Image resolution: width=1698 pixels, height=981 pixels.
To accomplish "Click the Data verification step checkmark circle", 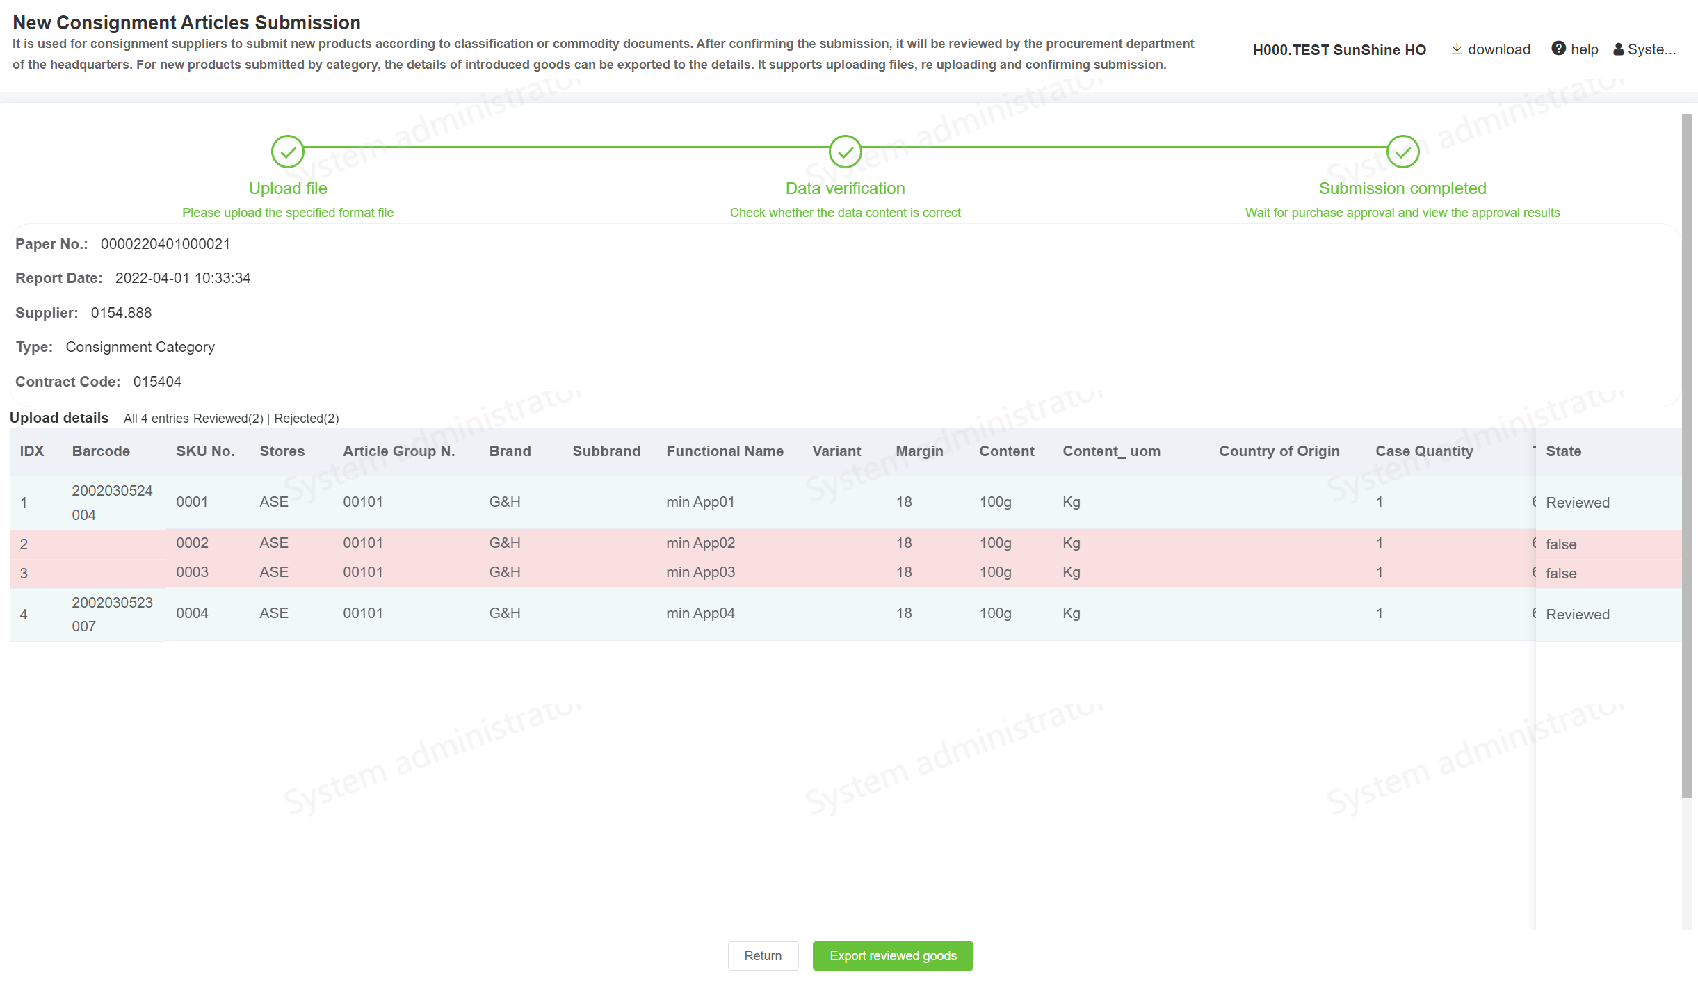I will point(845,152).
